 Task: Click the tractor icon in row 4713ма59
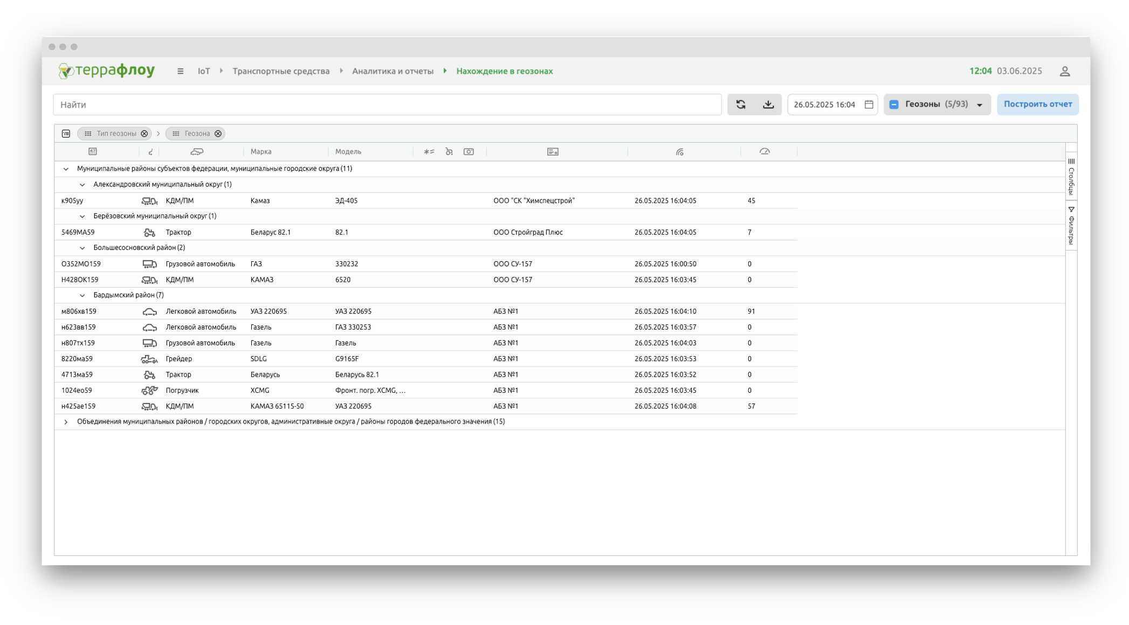149,375
